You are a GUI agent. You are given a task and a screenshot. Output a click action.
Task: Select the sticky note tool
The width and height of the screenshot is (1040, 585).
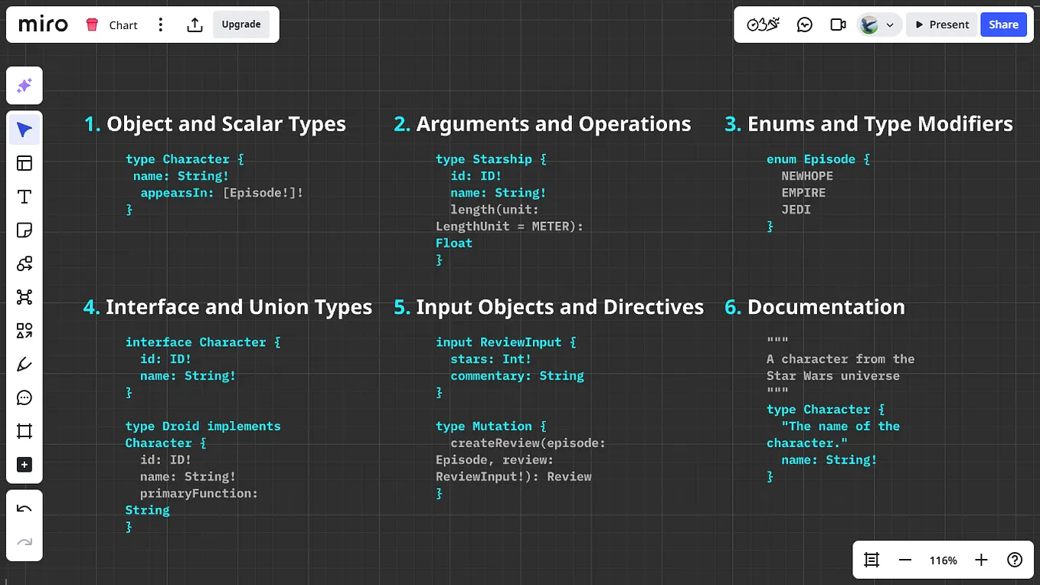(x=24, y=230)
